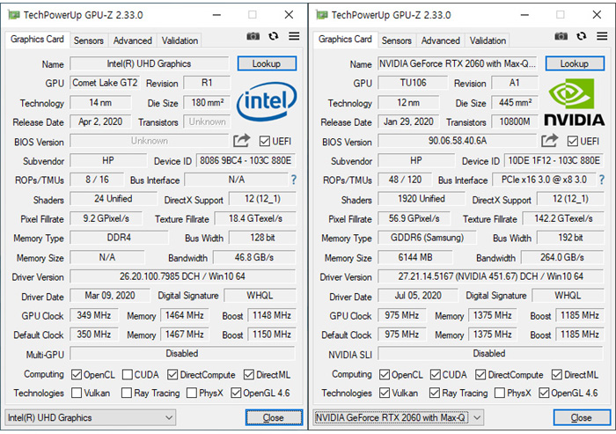Toggle UEFI checkbox in Intel window
The width and height of the screenshot is (616, 434).
click(x=265, y=141)
